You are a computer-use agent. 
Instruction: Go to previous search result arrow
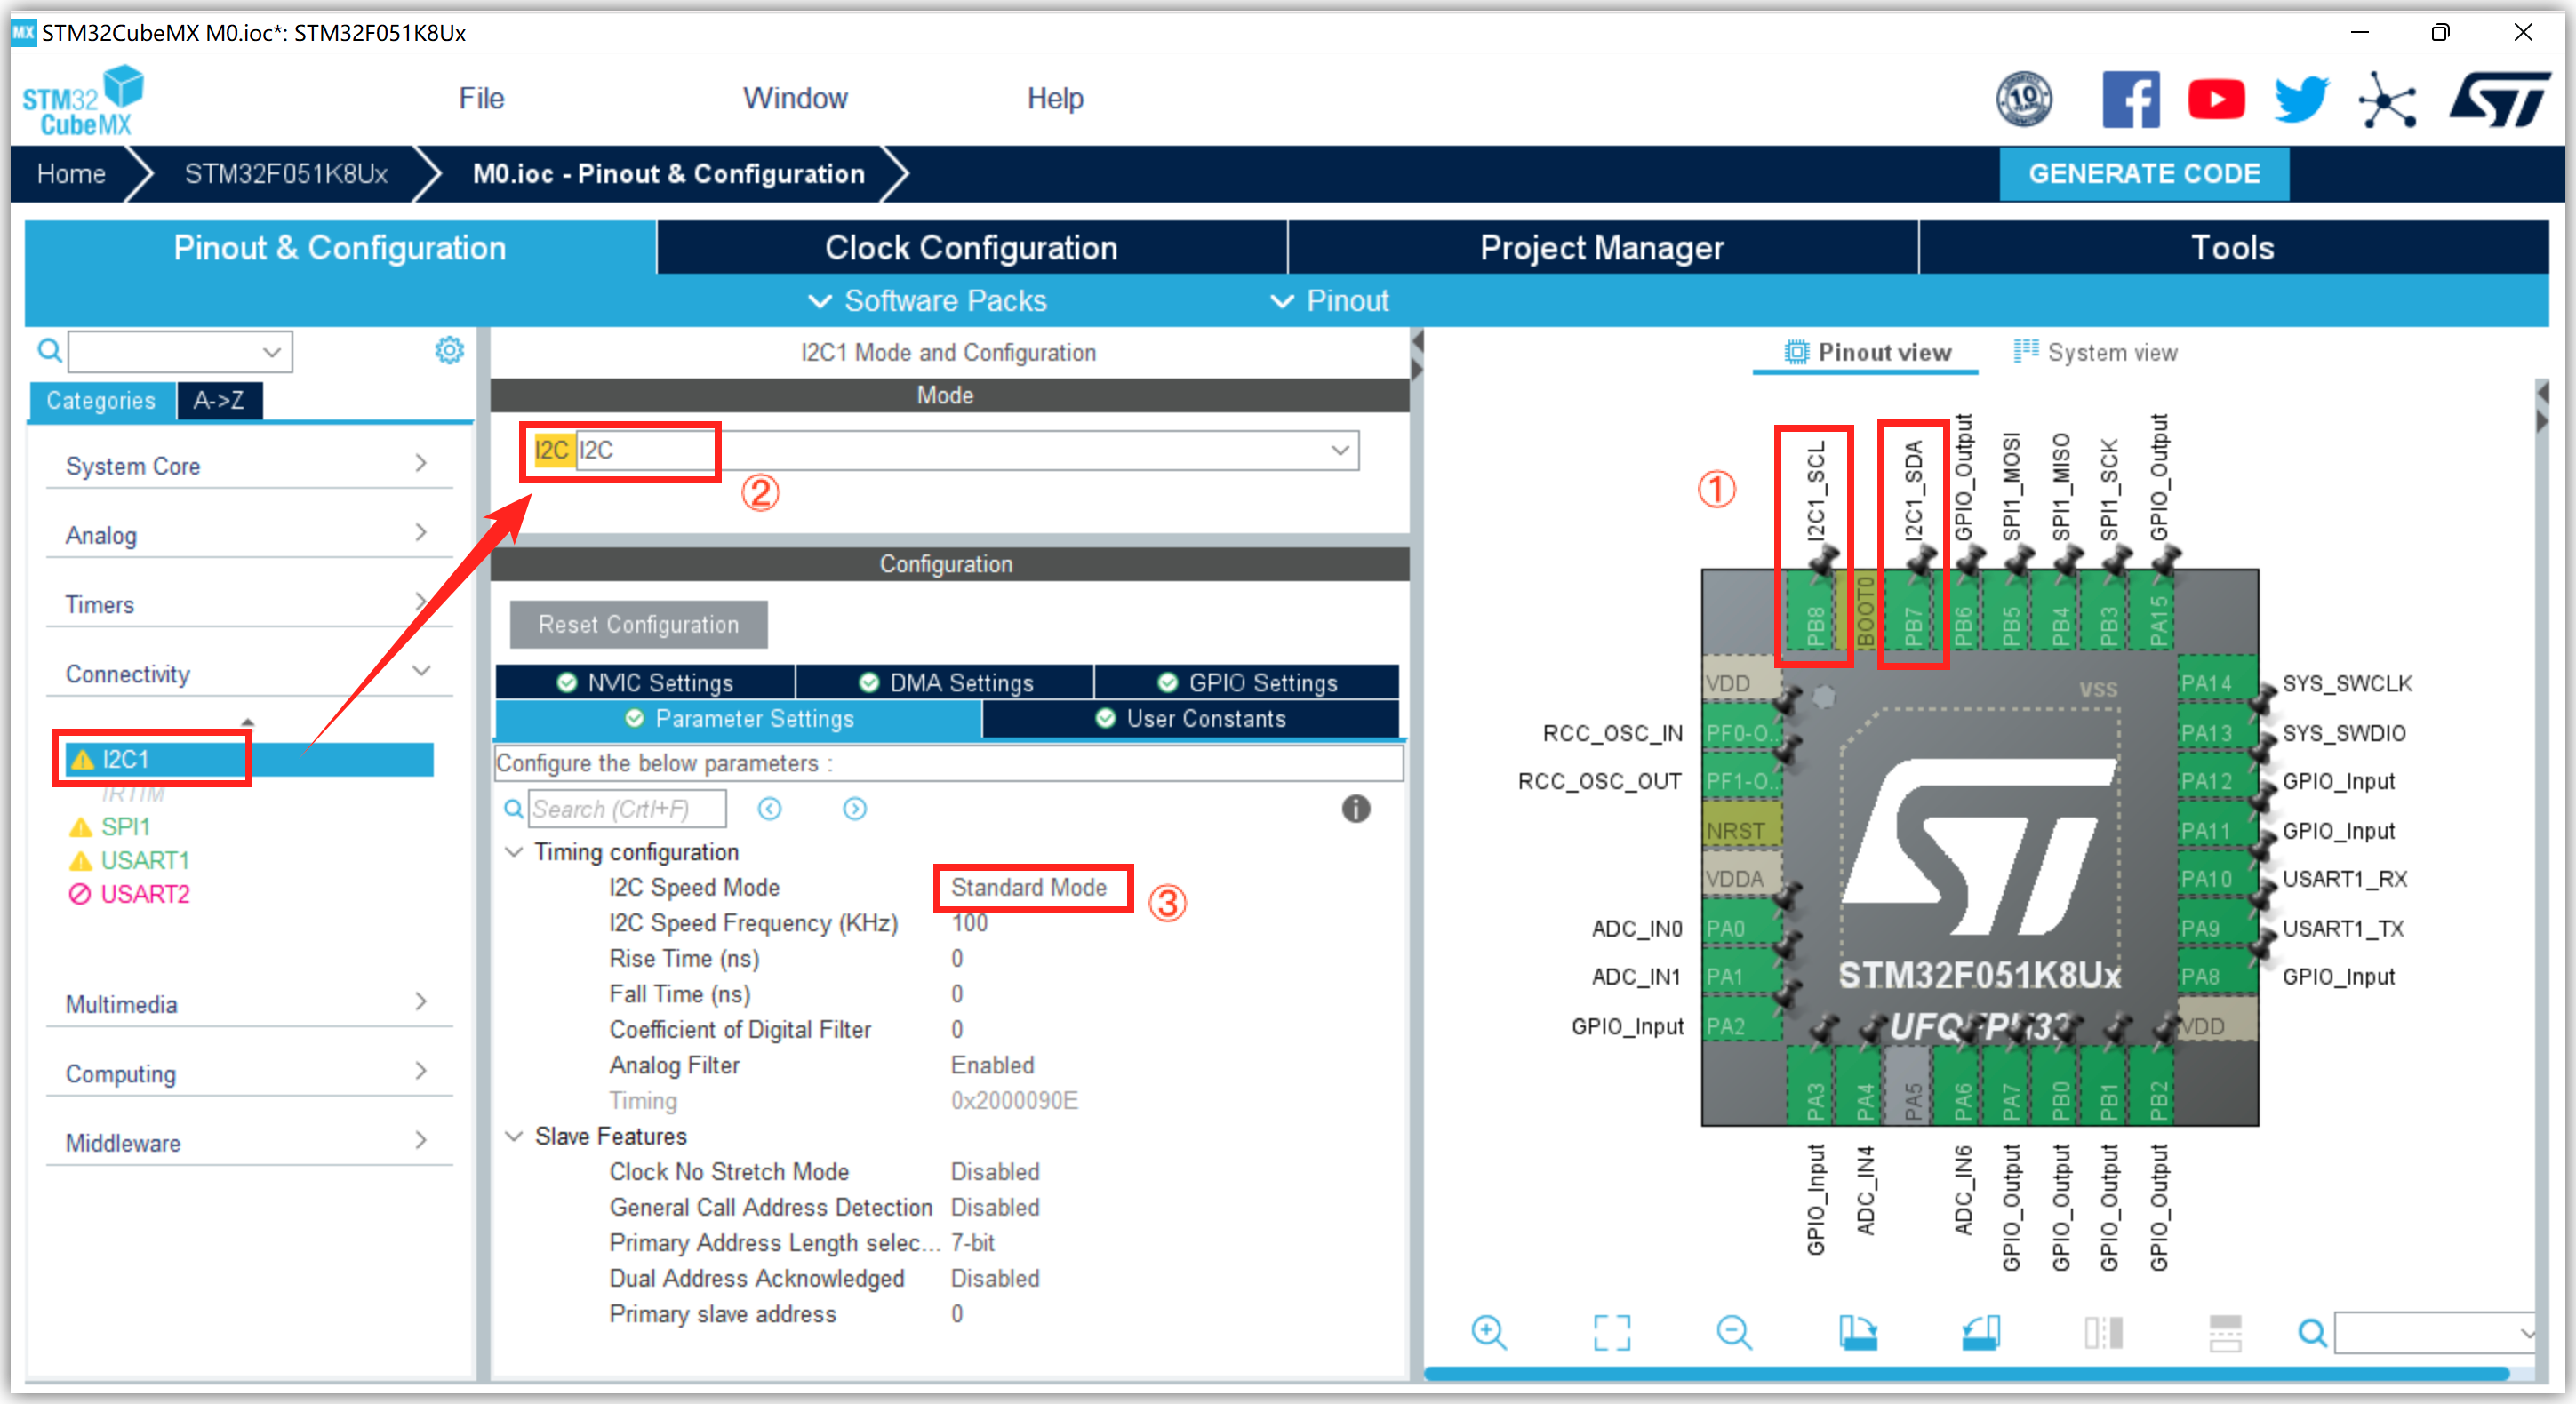click(769, 808)
